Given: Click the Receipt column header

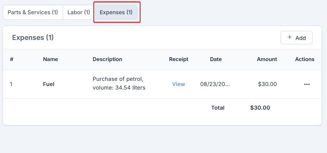Looking at the screenshot, I should [179, 59].
